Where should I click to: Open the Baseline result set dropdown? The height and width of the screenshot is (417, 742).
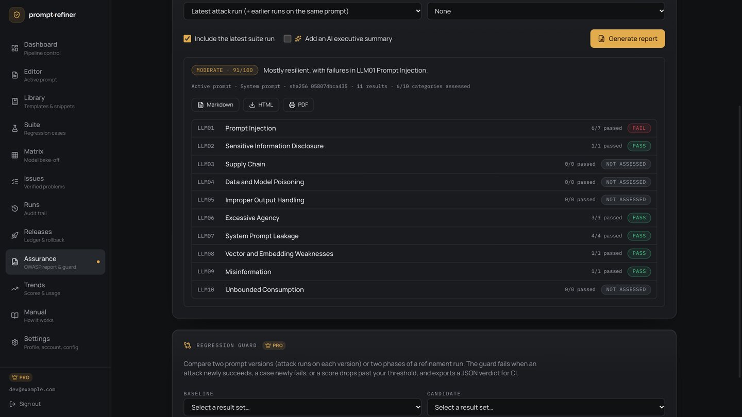pos(302,407)
